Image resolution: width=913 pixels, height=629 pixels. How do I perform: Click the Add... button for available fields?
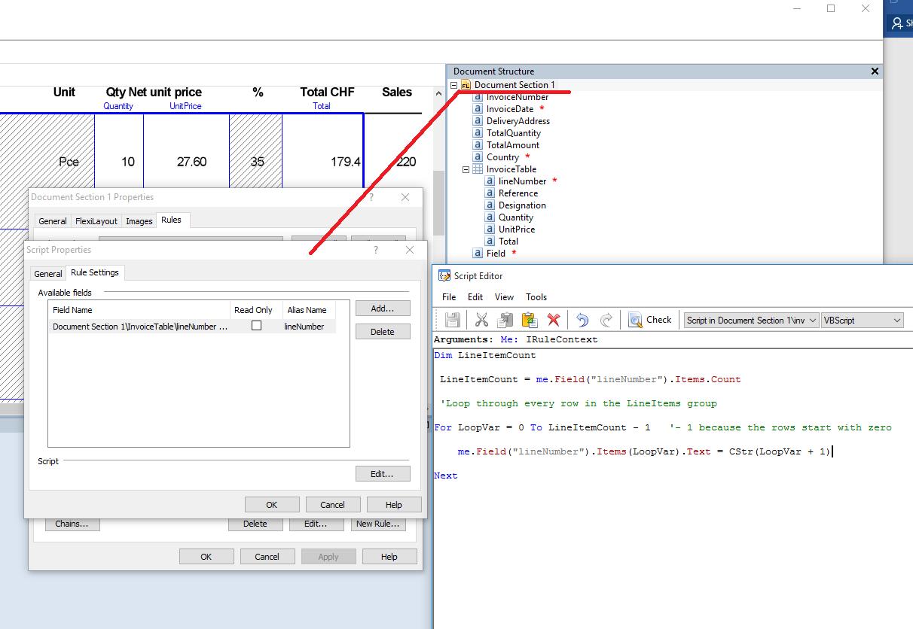pos(383,308)
